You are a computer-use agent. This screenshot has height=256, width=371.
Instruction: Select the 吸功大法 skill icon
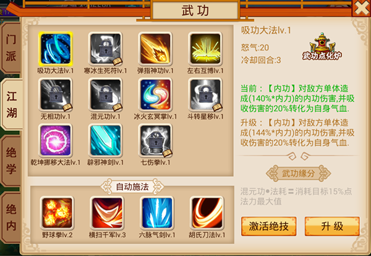point(56,49)
